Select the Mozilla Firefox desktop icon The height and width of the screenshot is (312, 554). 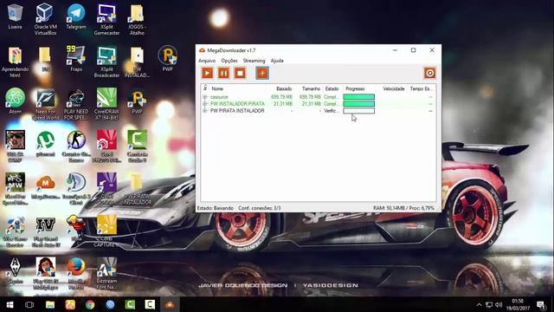tap(76, 274)
